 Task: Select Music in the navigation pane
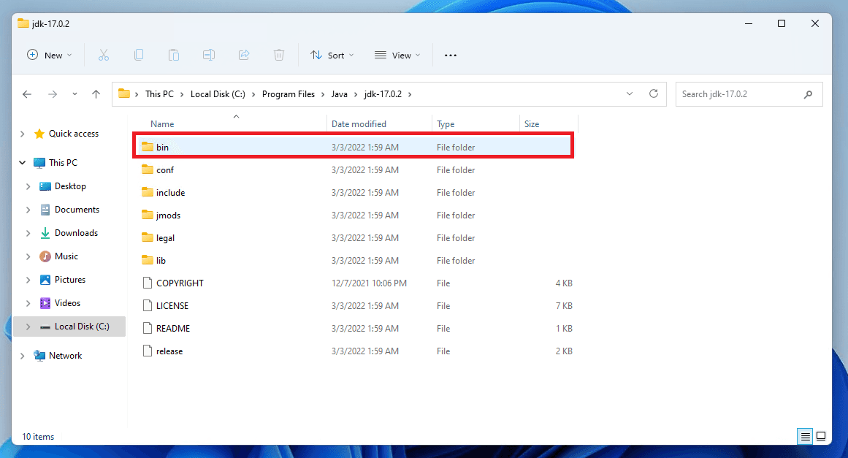click(66, 256)
